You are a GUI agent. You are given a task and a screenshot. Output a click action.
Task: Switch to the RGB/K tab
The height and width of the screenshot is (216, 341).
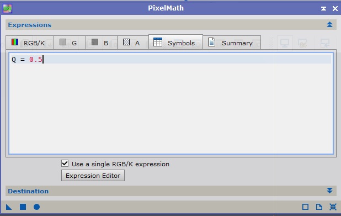30,43
